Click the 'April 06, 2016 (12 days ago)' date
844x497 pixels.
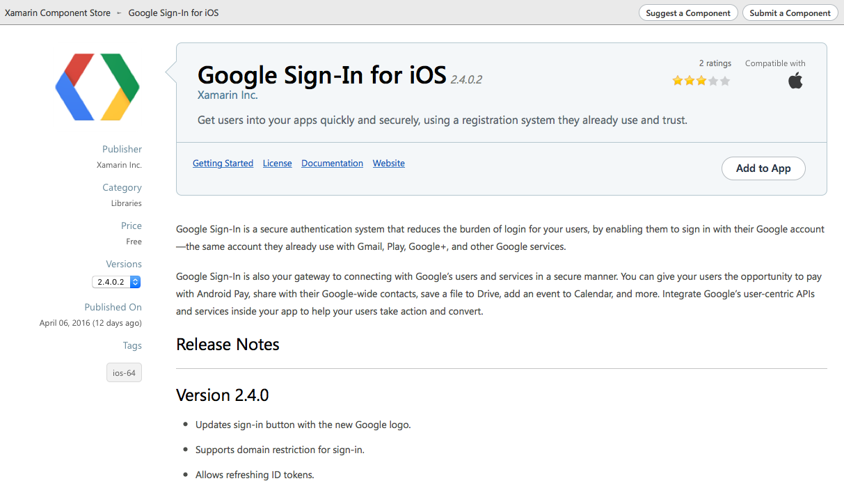coord(90,323)
